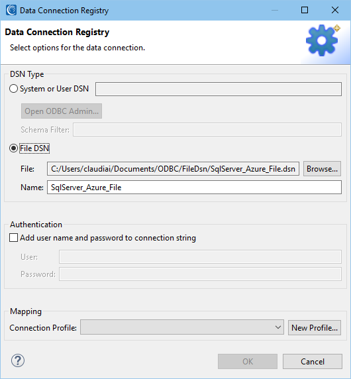Click the blue gear wizard icon
351x379 pixels.
[x=323, y=40]
